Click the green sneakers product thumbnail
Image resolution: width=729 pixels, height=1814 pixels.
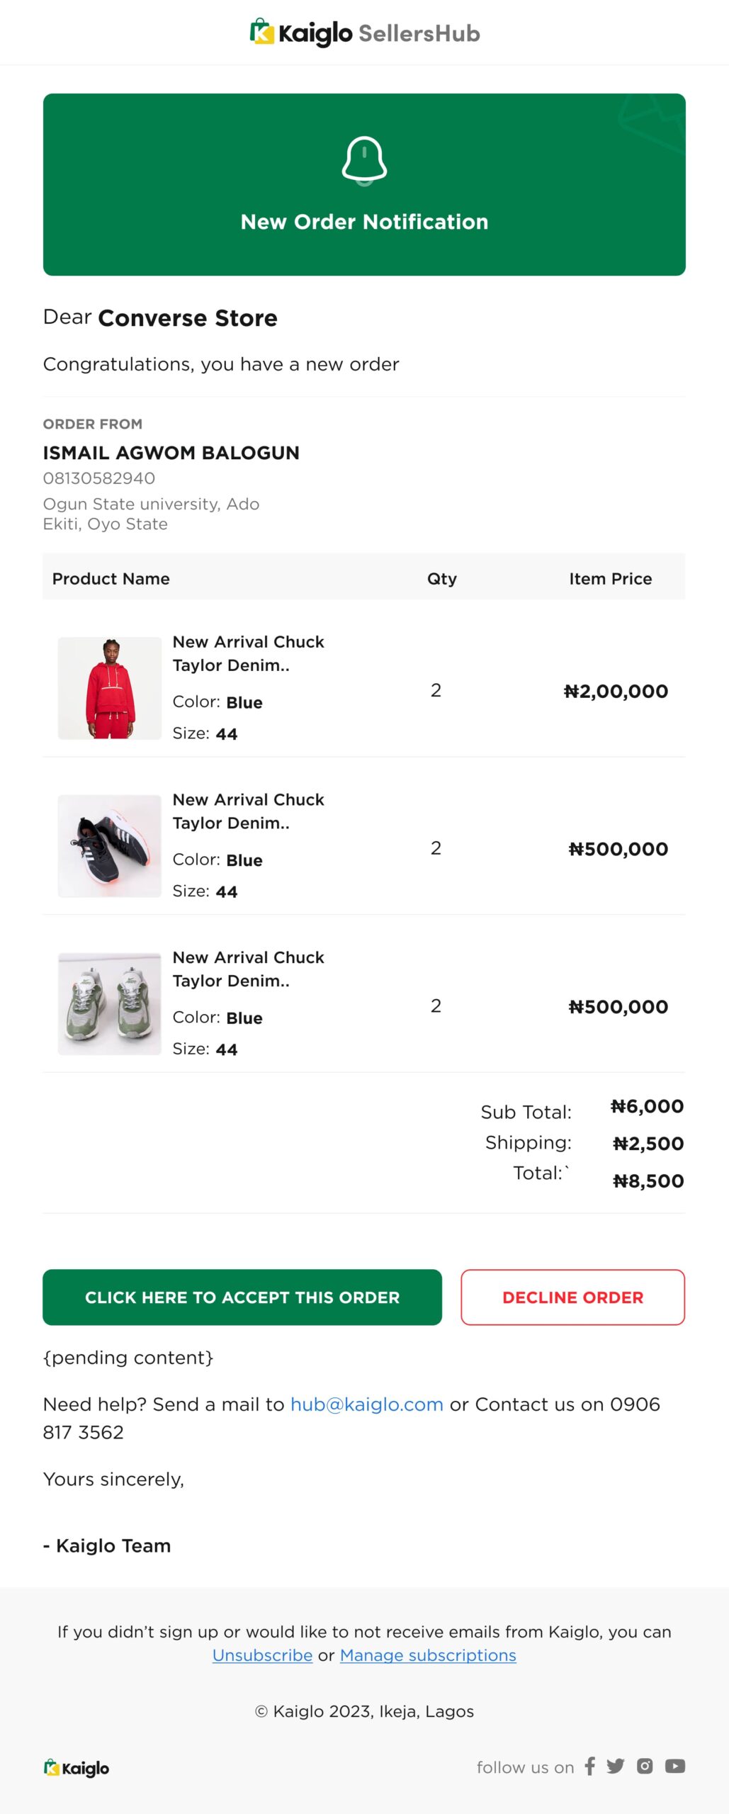(110, 1003)
